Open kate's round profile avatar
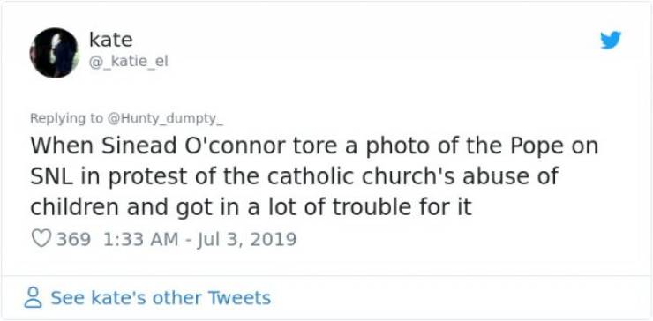The height and width of the screenshot is (321, 653). pyautogui.click(x=54, y=53)
